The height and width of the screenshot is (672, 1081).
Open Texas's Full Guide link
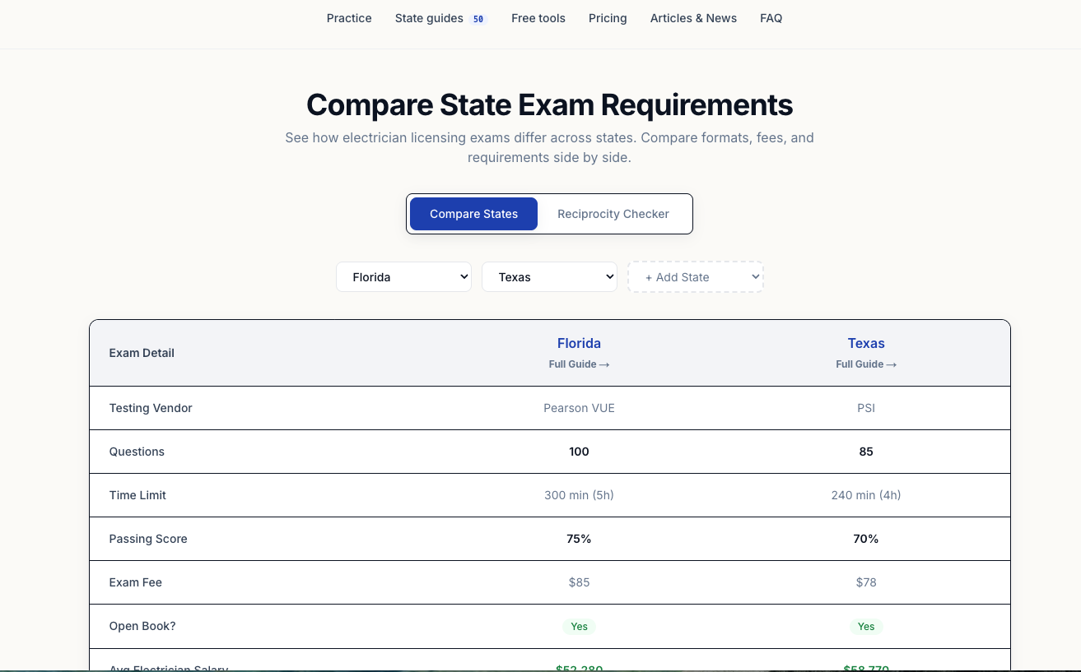866,364
